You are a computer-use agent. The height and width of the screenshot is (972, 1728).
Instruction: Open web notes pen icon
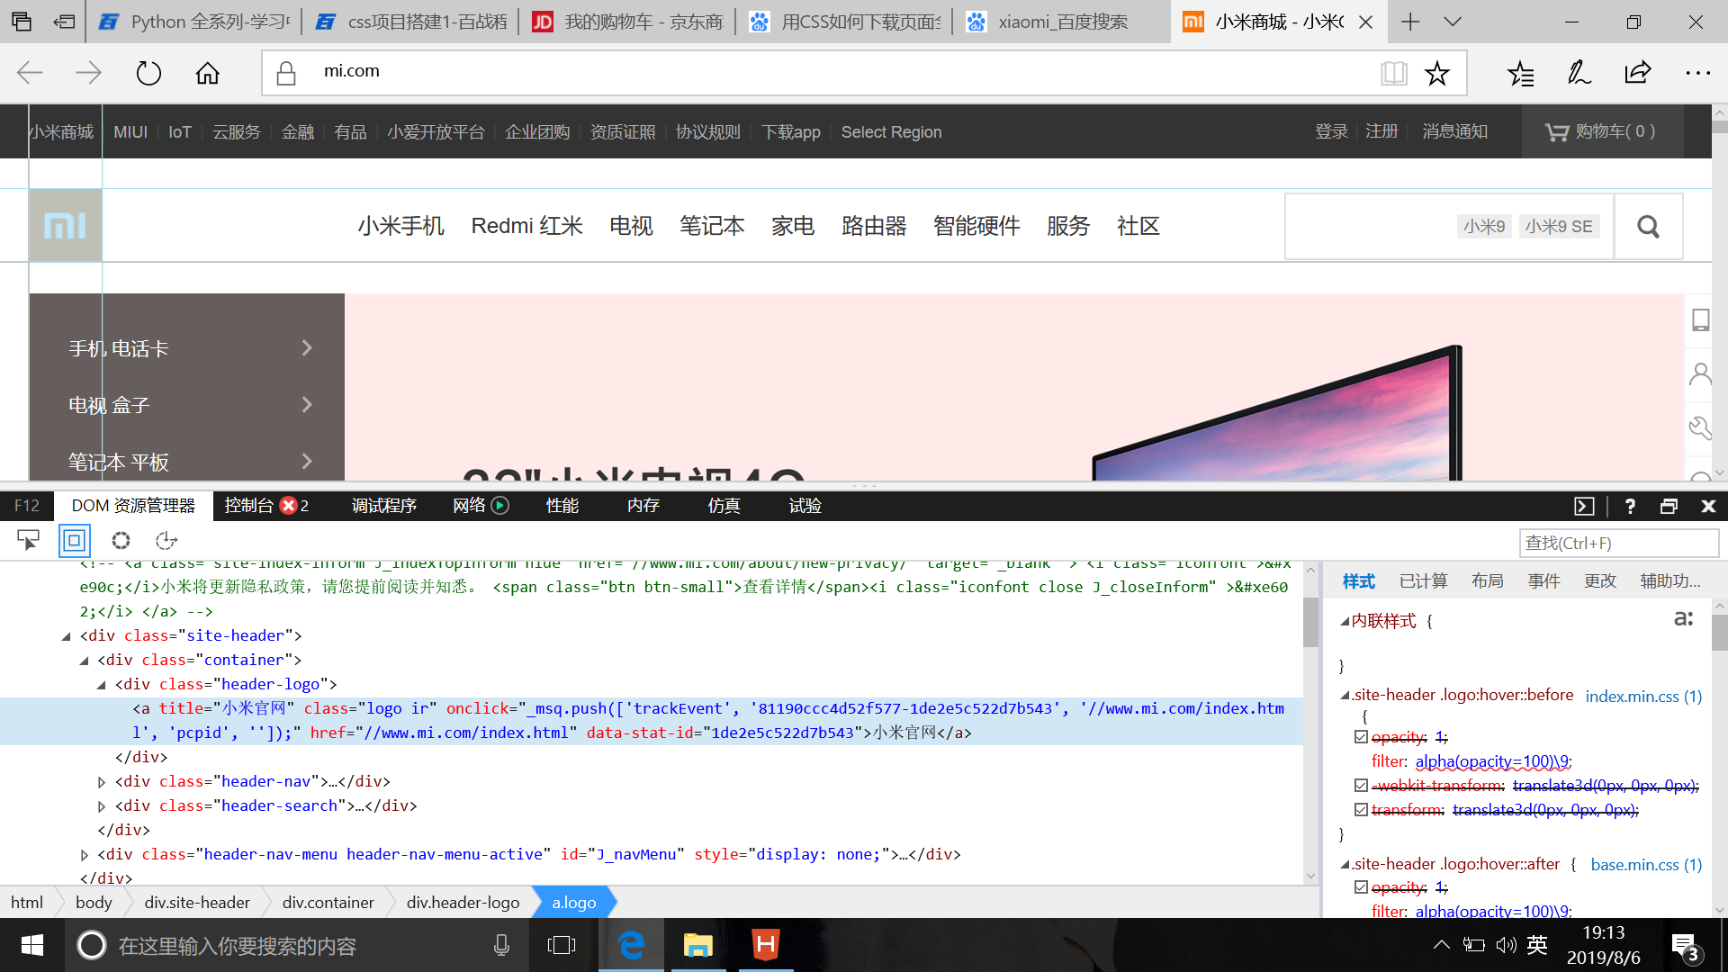1579,73
